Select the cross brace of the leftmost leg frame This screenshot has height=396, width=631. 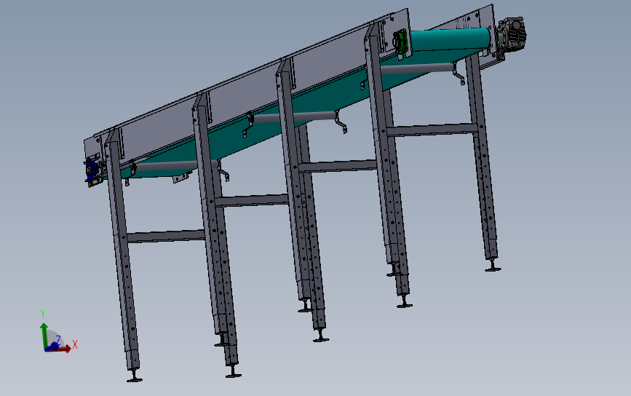click(x=166, y=237)
